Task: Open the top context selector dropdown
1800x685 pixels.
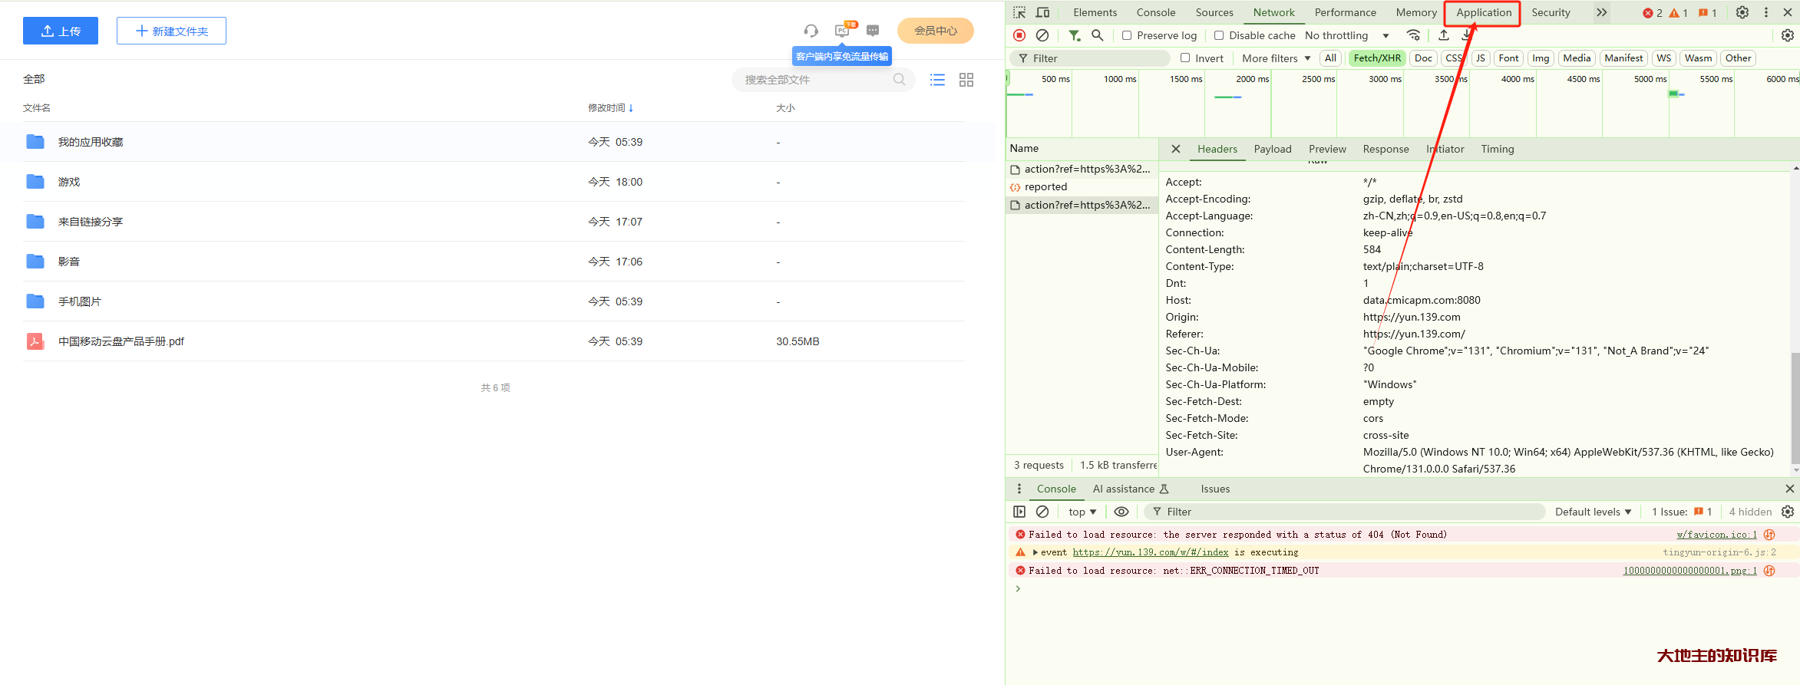Action: tap(1082, 512)
